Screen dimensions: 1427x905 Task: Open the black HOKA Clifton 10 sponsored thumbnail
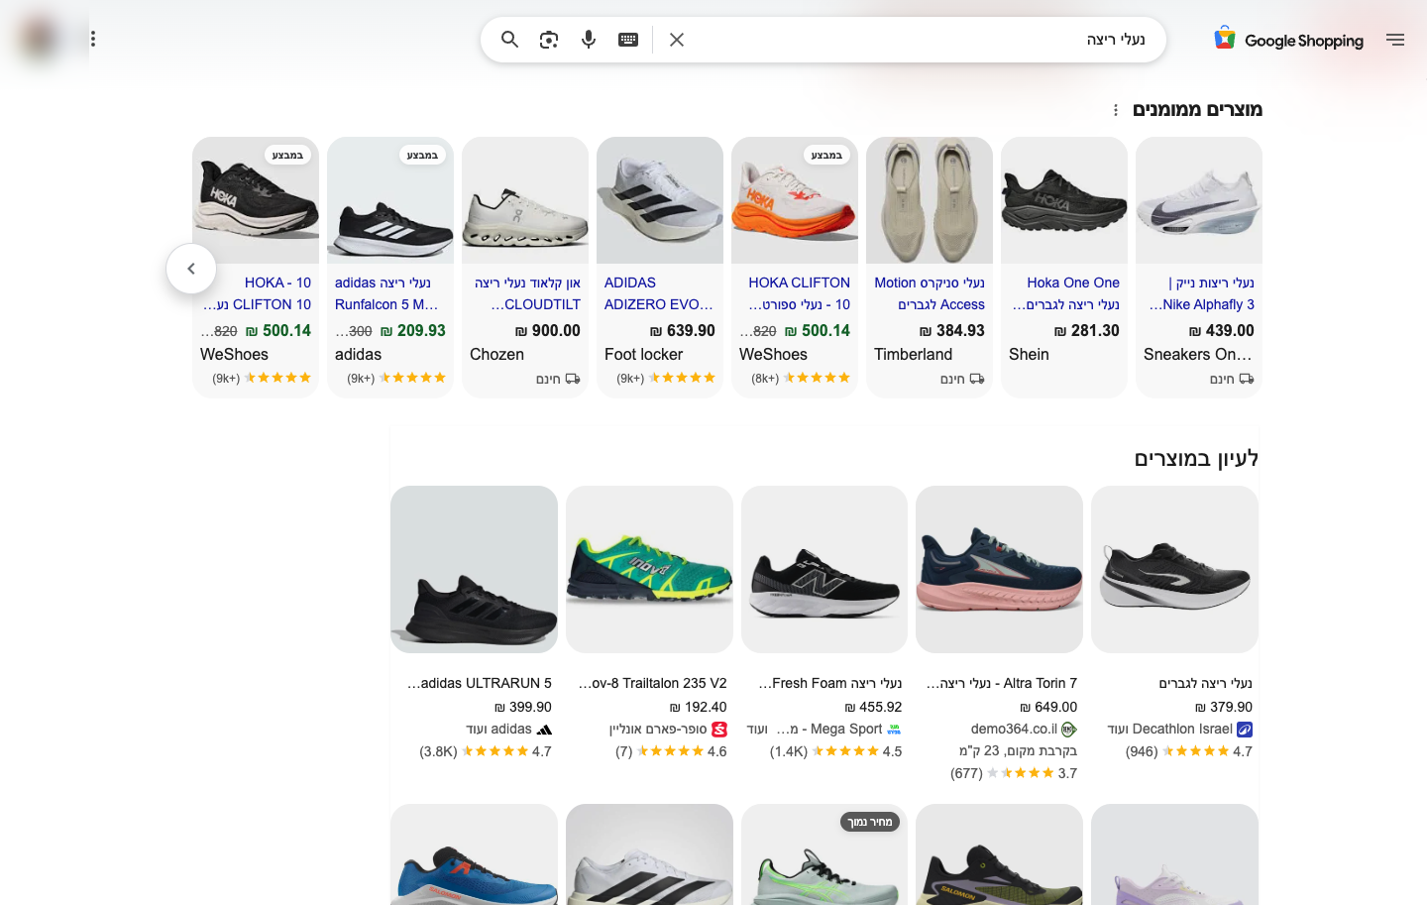tap(256, 200)
